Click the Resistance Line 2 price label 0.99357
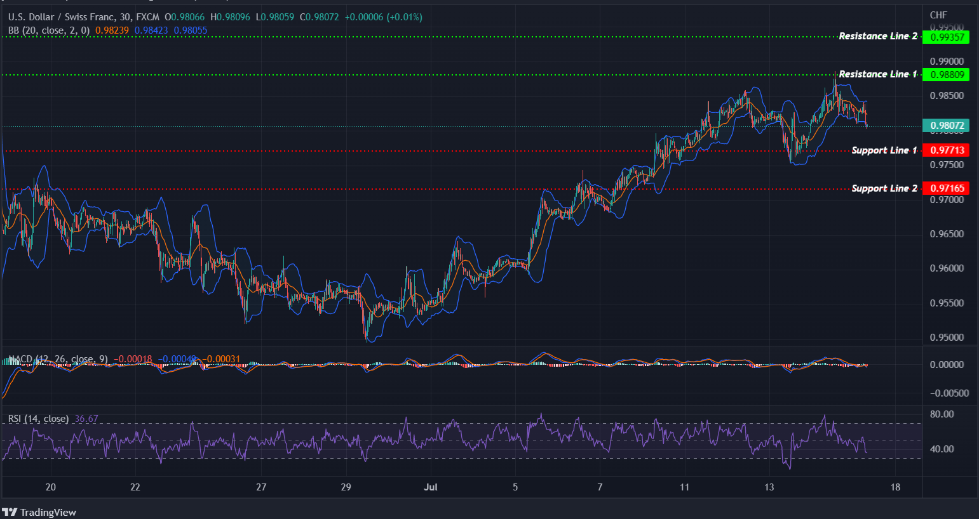Screen dimensions: 979x519 (946, 36)
